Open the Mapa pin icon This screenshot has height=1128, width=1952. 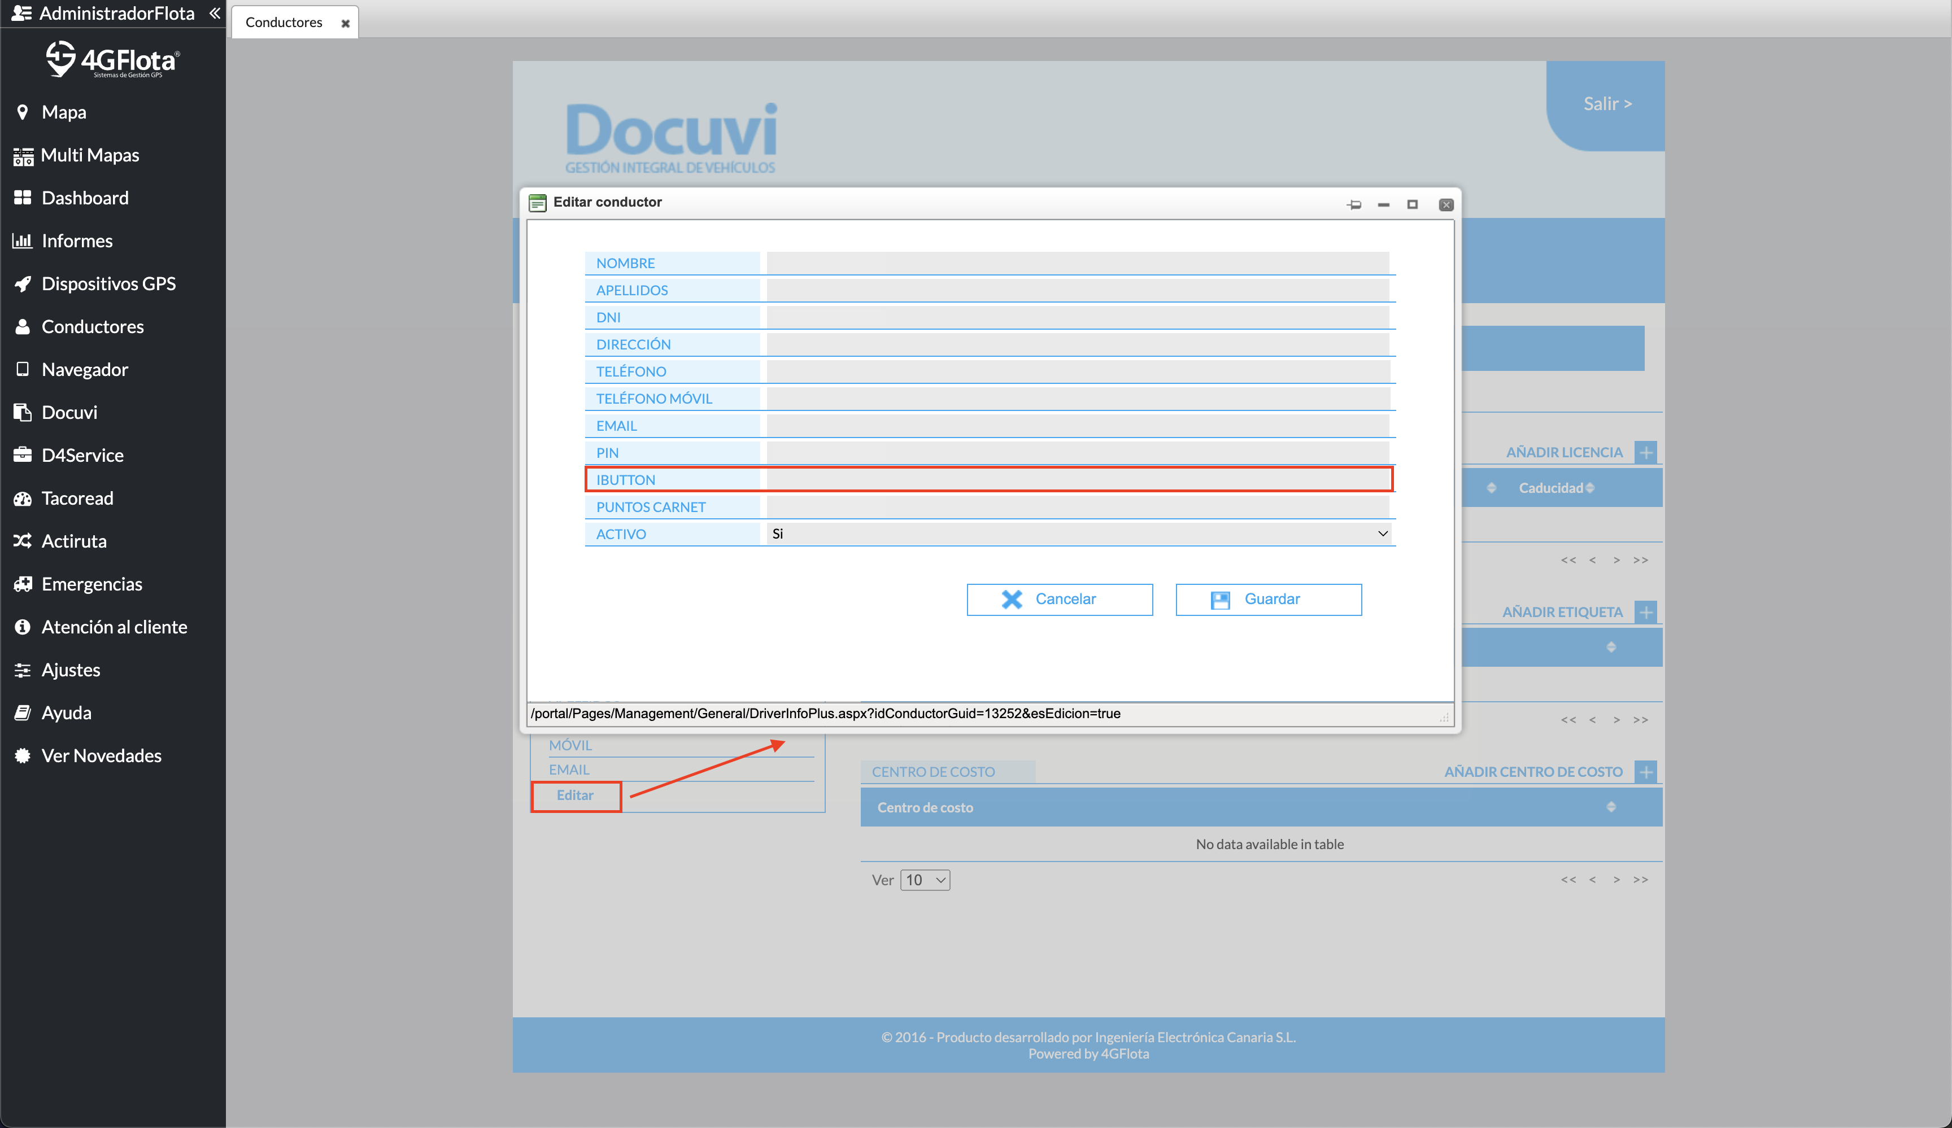[23, 112]
